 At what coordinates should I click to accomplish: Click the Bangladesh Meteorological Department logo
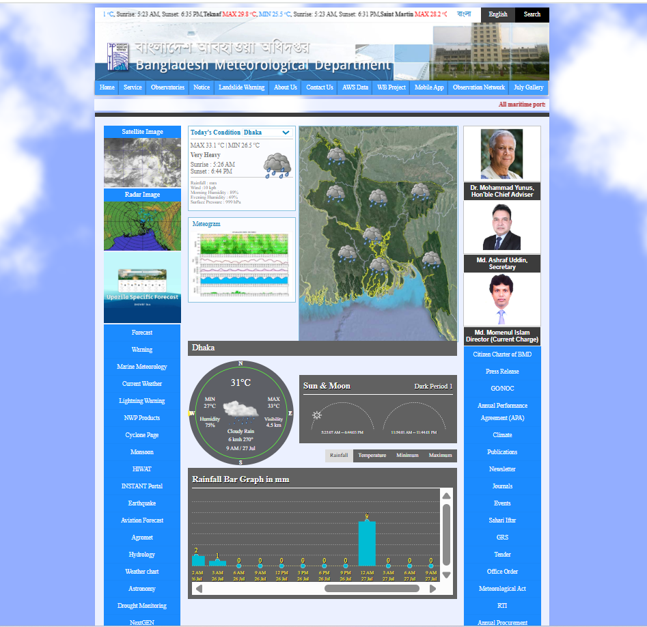tap(118, 57)
